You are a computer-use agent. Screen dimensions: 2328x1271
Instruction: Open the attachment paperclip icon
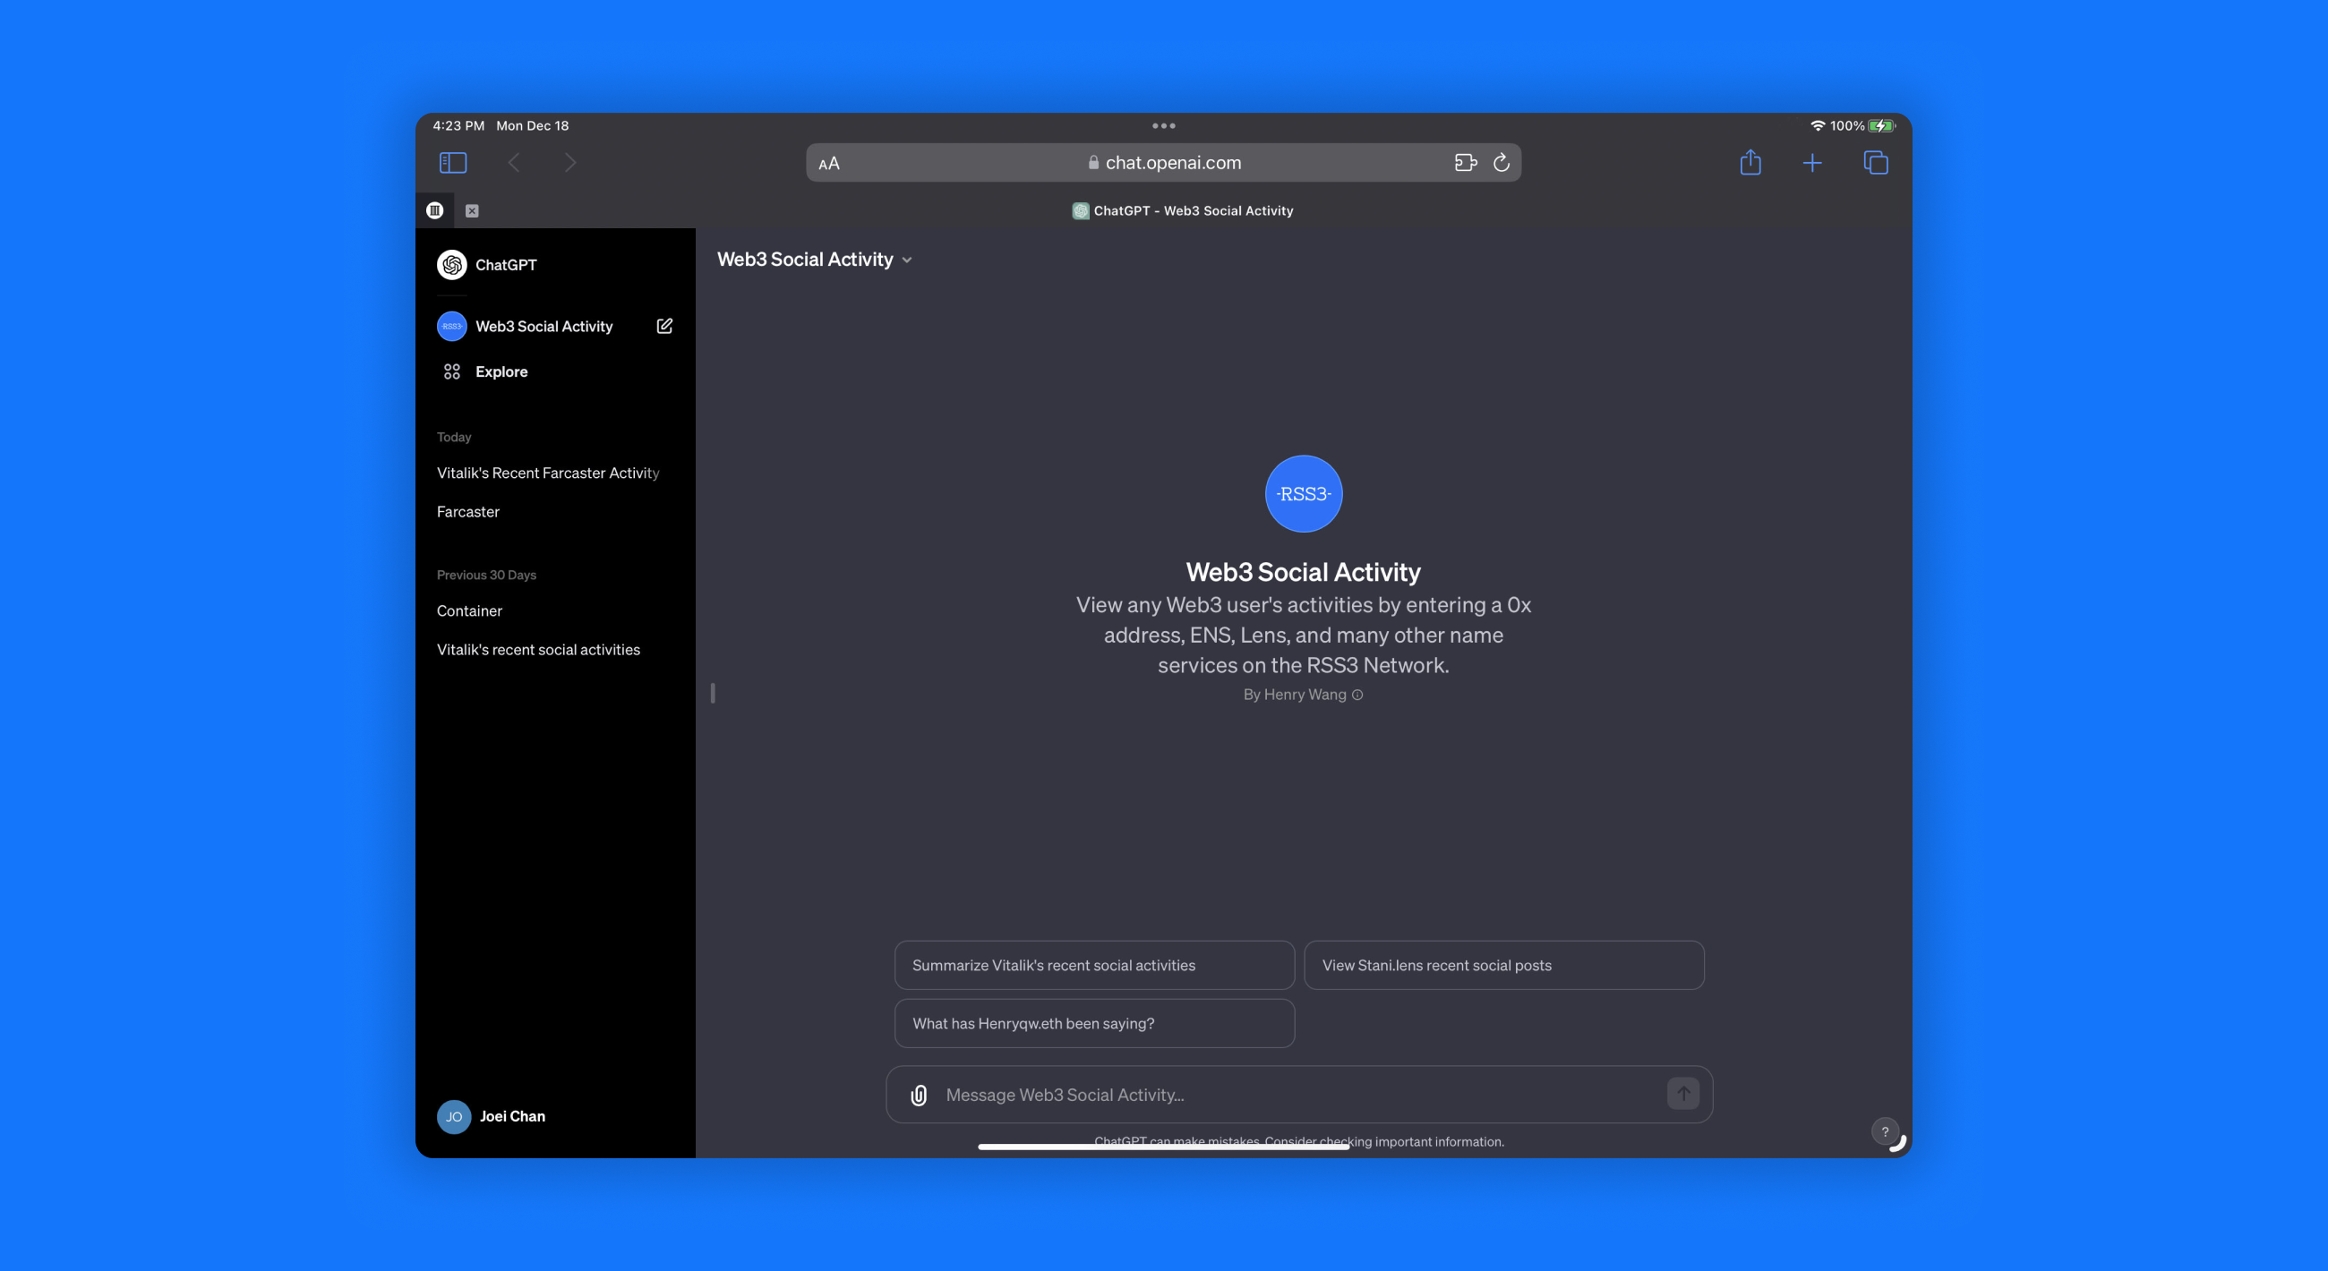point(918,1094)
